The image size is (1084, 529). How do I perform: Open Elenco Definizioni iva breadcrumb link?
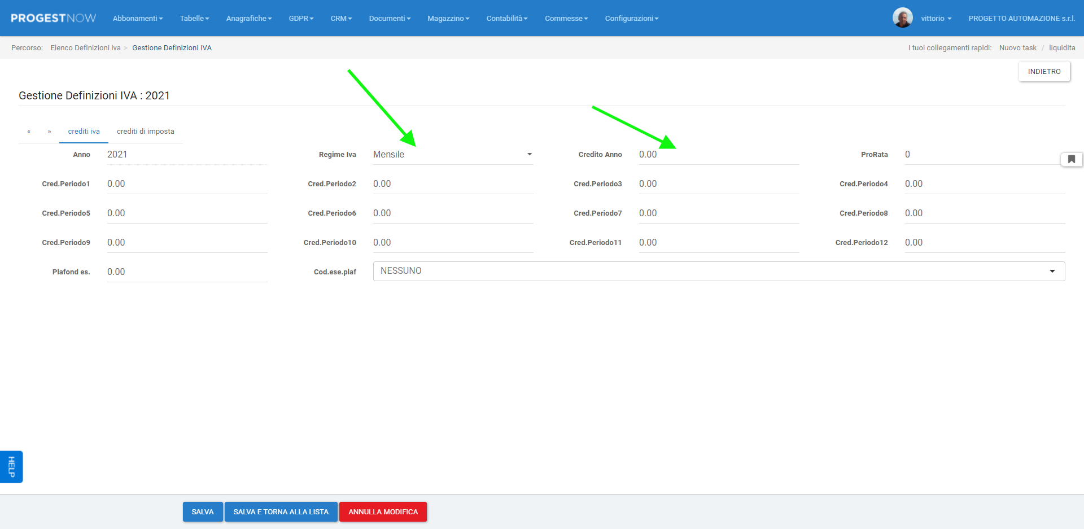tap(85, 48)
